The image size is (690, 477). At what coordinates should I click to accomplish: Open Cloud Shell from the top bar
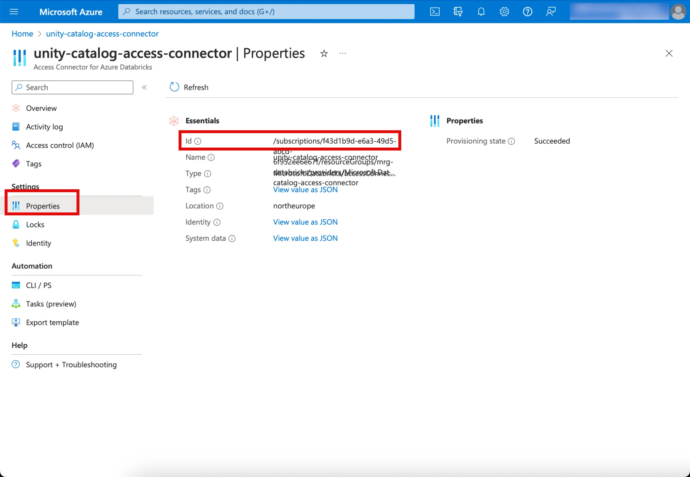coord(435,12)
